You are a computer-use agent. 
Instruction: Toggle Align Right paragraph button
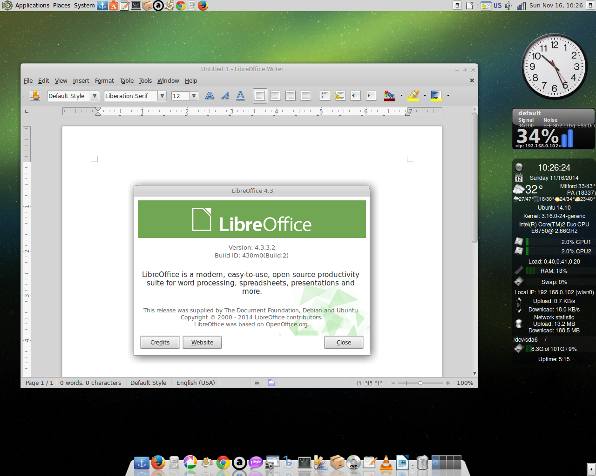pyautogui.click(x=291, y=96)
